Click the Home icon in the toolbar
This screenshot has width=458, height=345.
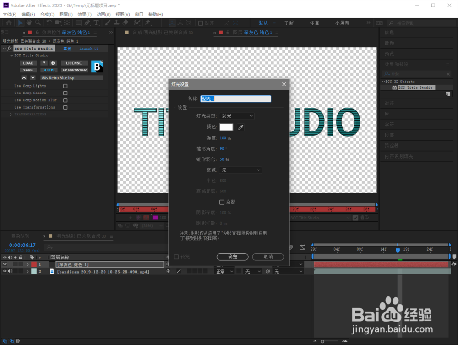click(9, 22)
